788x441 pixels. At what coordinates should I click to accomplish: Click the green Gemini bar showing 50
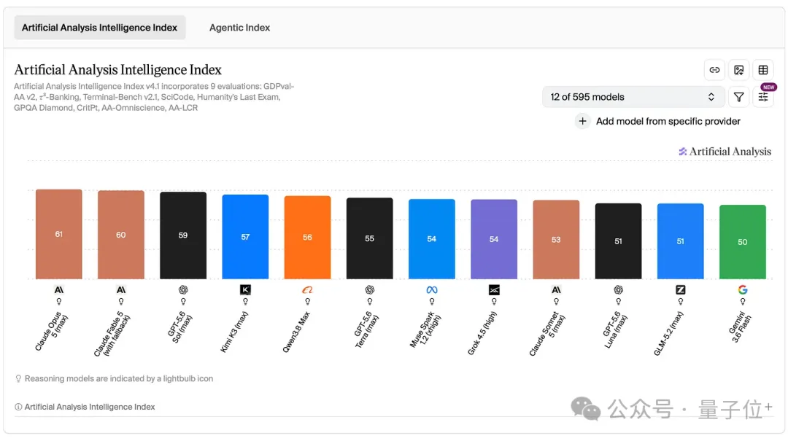742,242
